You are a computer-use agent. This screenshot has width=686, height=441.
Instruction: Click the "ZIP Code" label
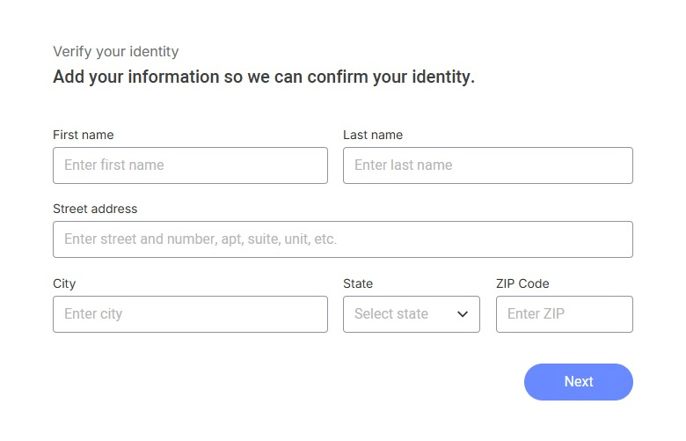coord(522,283)
